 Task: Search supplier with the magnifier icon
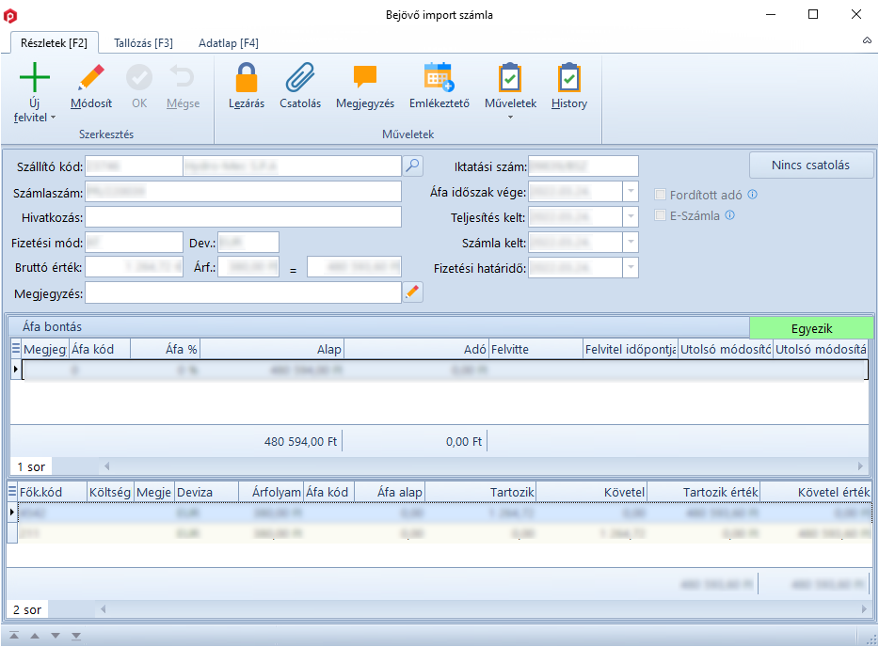point(413,166)
